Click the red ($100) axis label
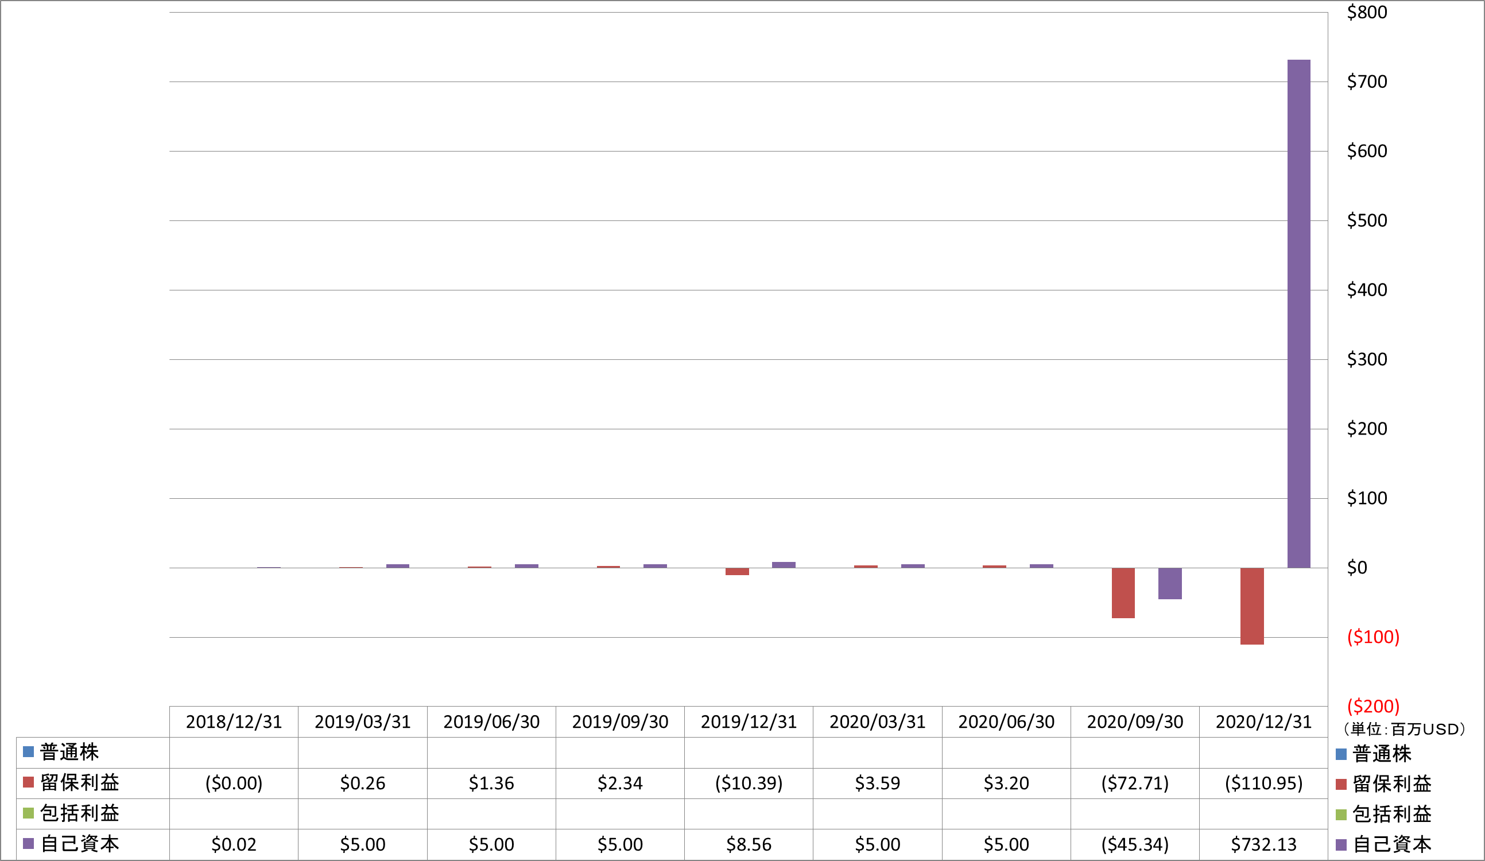Viewport: 1485px width, 861px height. point(1374,637)
